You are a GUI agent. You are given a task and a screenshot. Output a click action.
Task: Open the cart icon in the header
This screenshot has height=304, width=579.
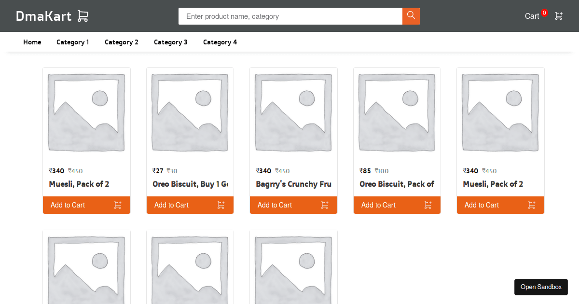pos(559,16)
